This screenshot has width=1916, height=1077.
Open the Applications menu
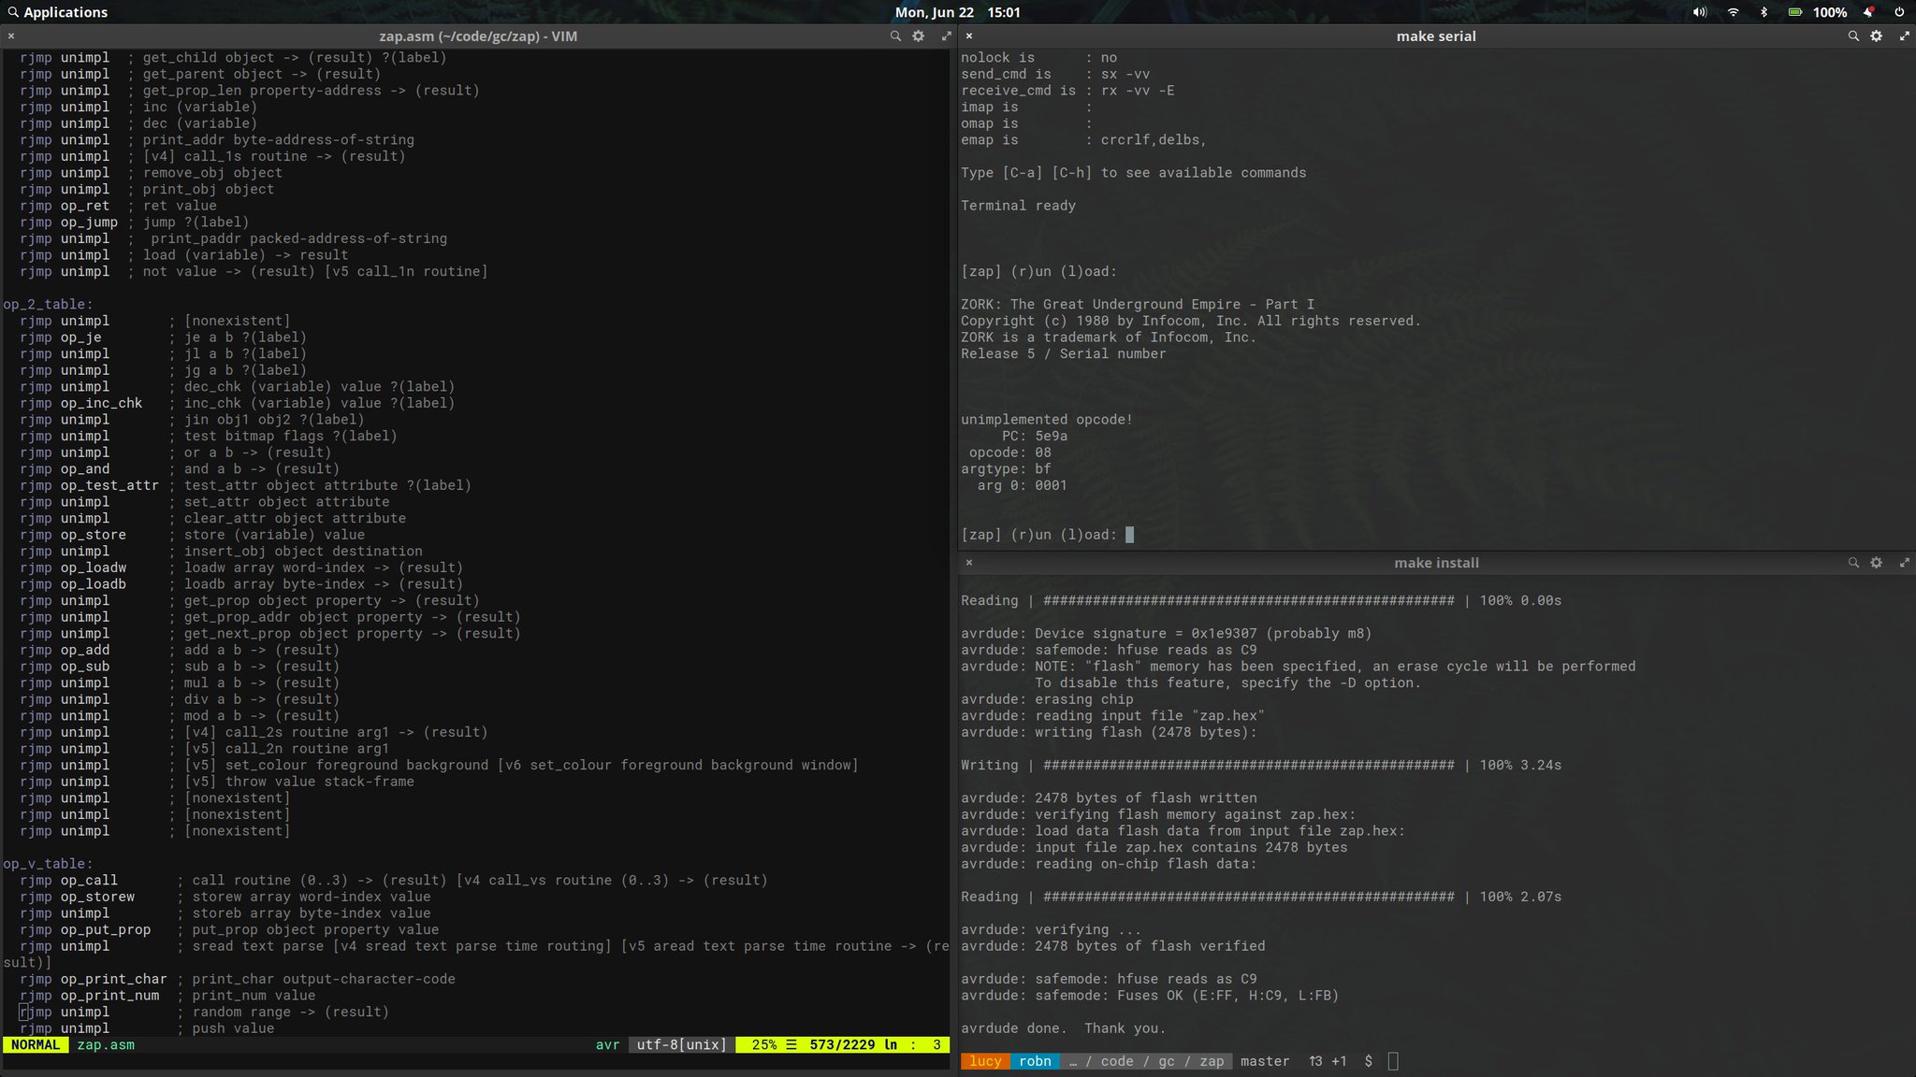pyautogui.click(x=57, y=12)
